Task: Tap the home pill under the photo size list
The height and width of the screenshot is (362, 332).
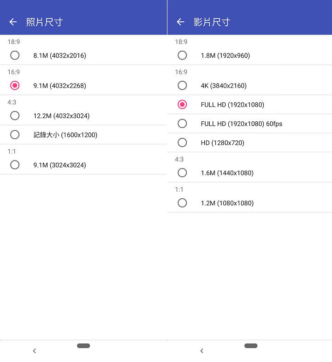Action: (83, 346)
